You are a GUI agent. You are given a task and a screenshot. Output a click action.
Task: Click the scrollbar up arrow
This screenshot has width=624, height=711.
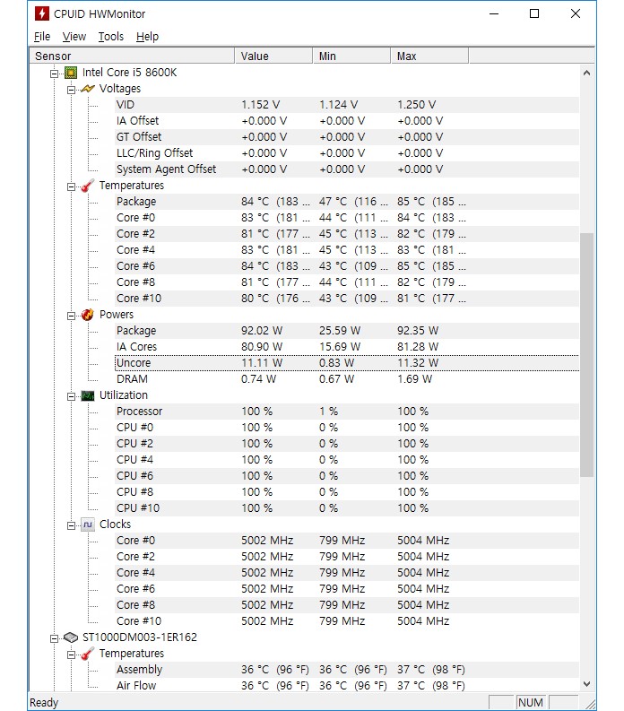click(587, 73)
